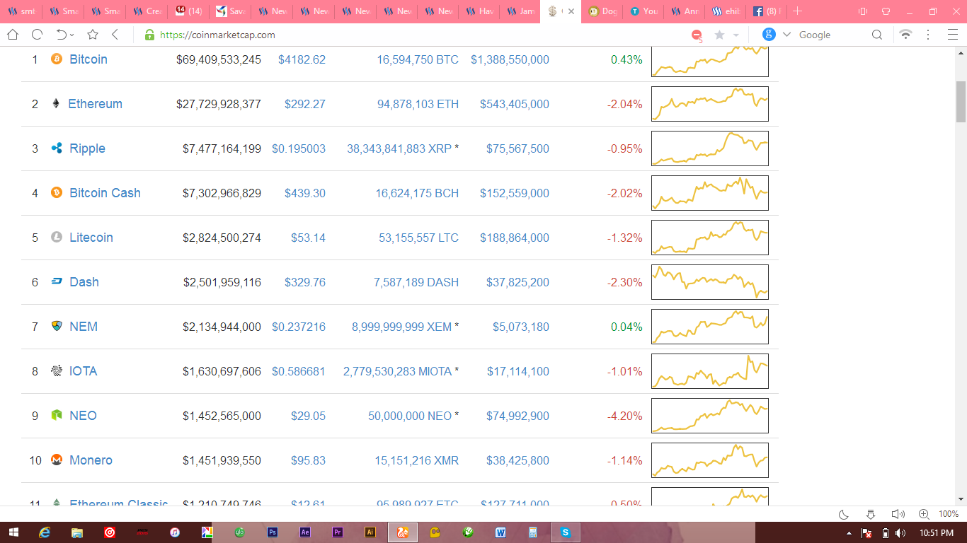Switch to the 'Hav' tab
Screen dimensions: 967x543
pos(479,11)
